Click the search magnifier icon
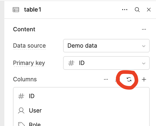156x126 pixels. pyautogui.click(x=137, y=10)
